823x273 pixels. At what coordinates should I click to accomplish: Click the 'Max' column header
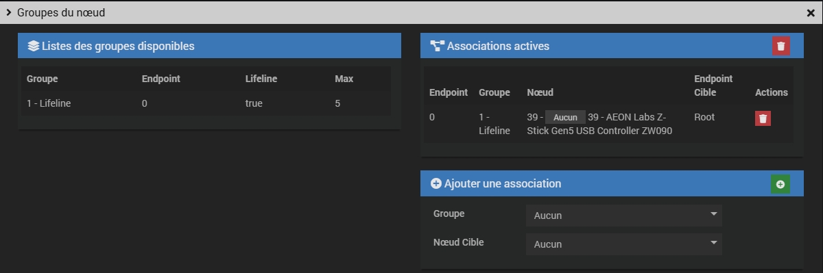344,79
